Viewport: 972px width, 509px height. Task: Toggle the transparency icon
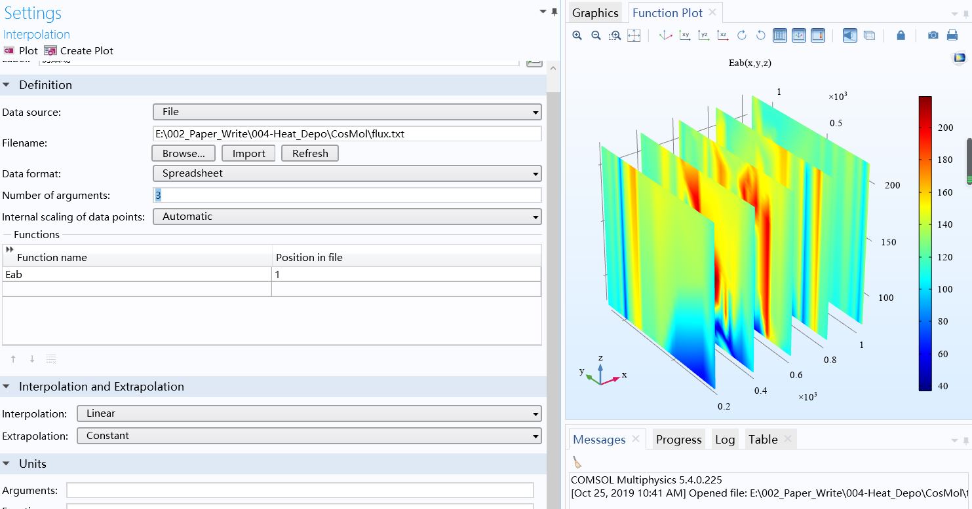[x=869, y=35]
